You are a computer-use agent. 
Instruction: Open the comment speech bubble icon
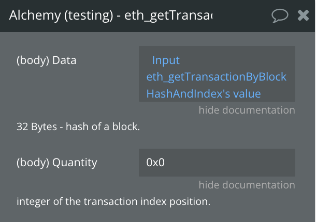[x=280, y=15]
